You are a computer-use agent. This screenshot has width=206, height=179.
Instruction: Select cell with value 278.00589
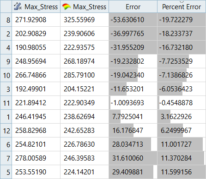click(36, 158)
